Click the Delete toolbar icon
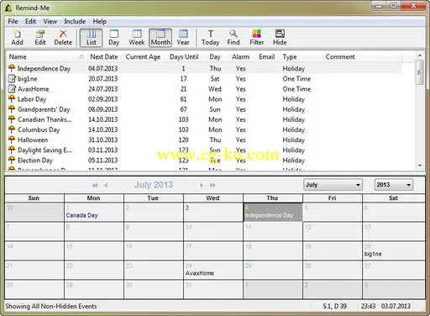The image size is (430, 316). 63,38
